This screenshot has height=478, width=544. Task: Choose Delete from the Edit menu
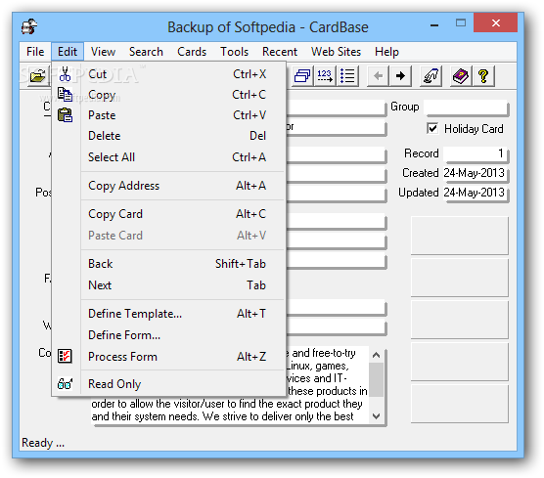(x=169, y=136)
